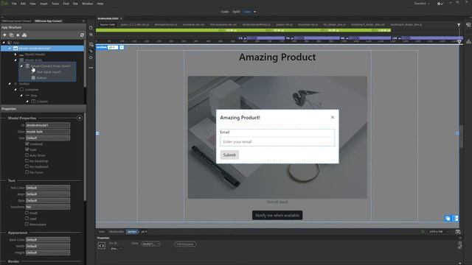Click the CSS Designer button in Properties

coord(185,244)
